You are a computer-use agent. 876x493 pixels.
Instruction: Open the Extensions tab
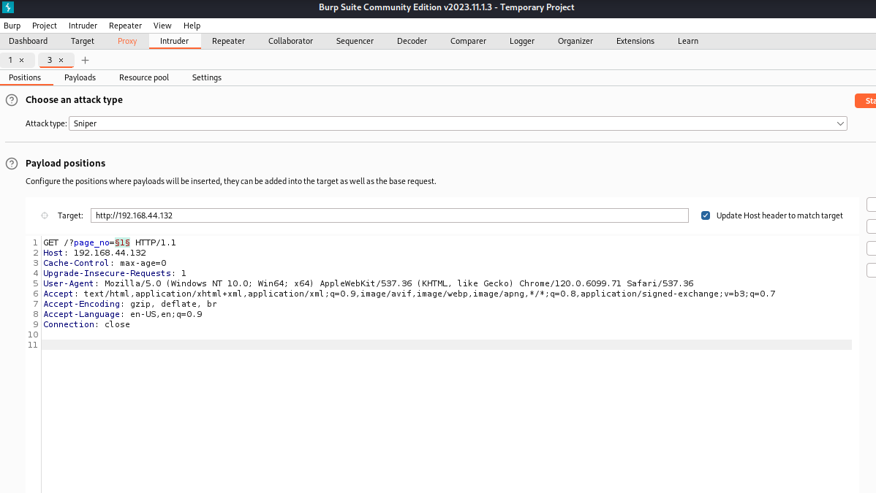click(x=635, y=42)
